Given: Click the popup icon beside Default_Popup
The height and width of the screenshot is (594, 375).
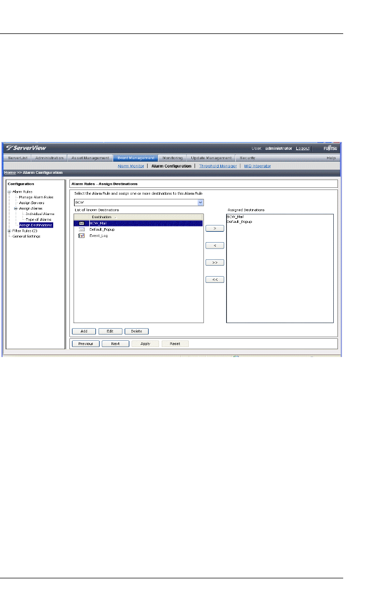Looking at the screenshot, I should click(x=81, y=230).
